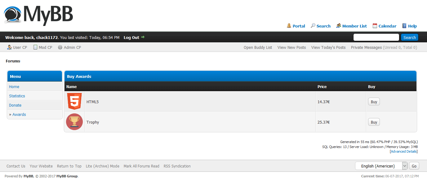Open the MyBB Group footer link
The height and width of the screenshot is (182, 427).
pos(67,176)
